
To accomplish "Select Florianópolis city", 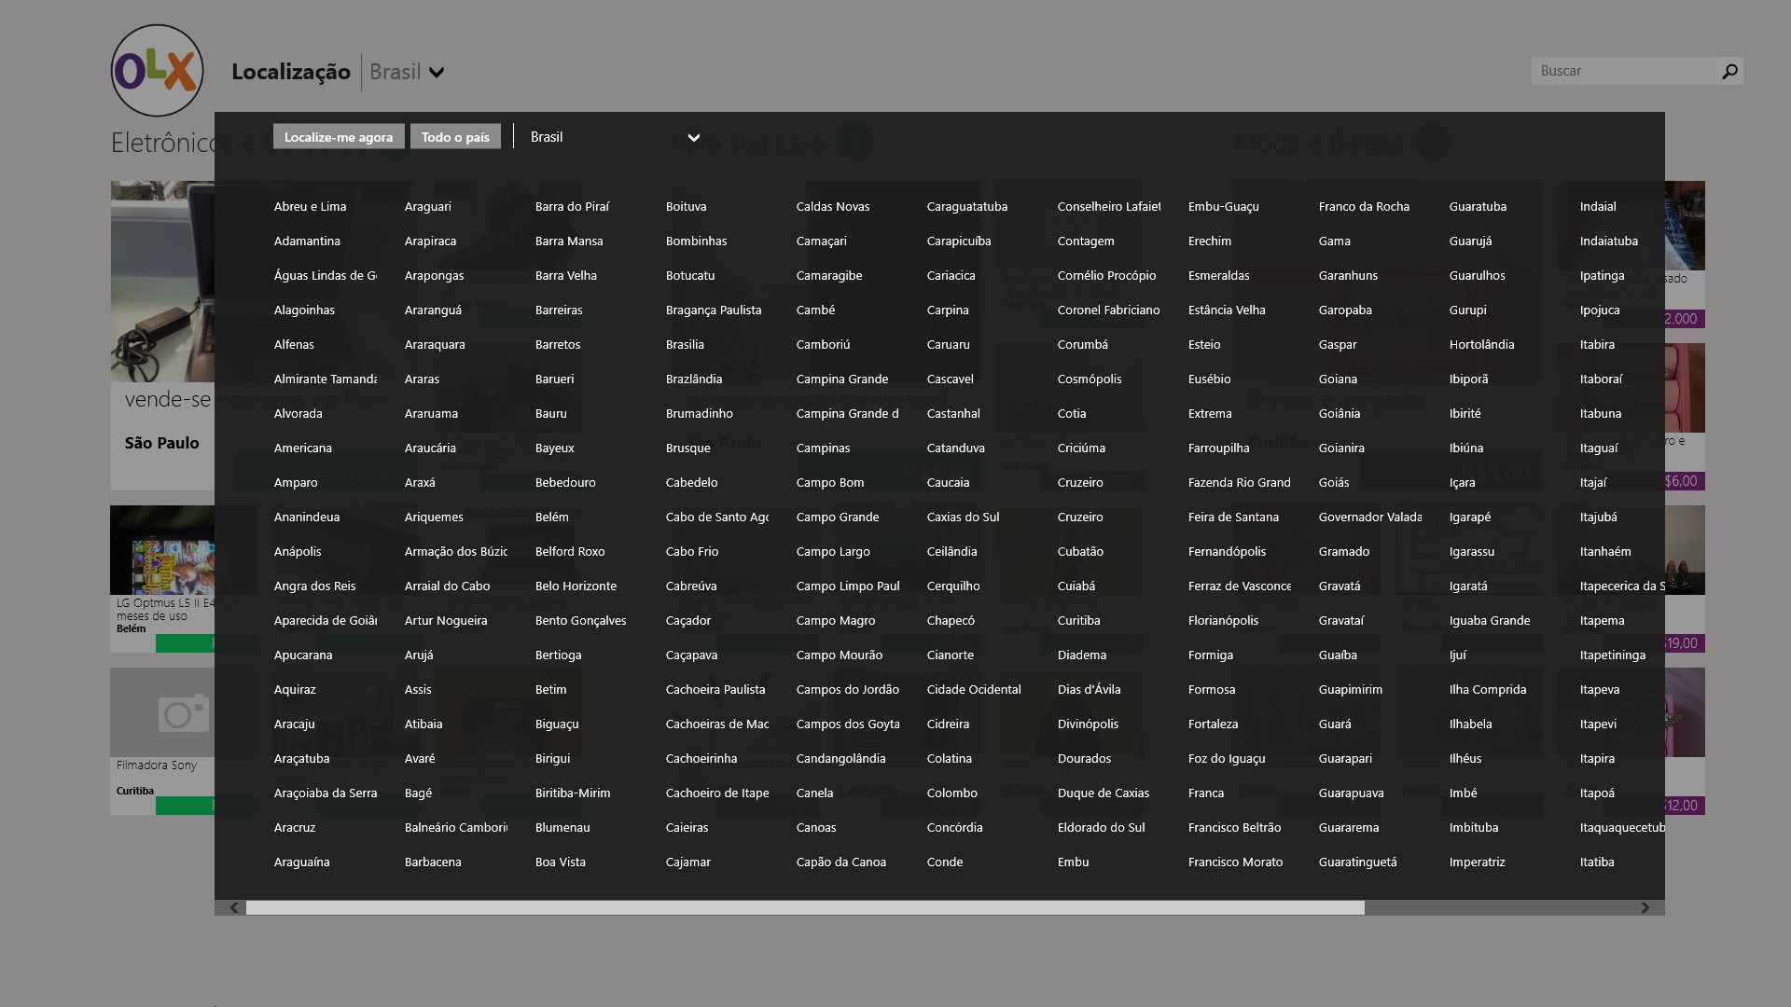I will click(1223, 620).
